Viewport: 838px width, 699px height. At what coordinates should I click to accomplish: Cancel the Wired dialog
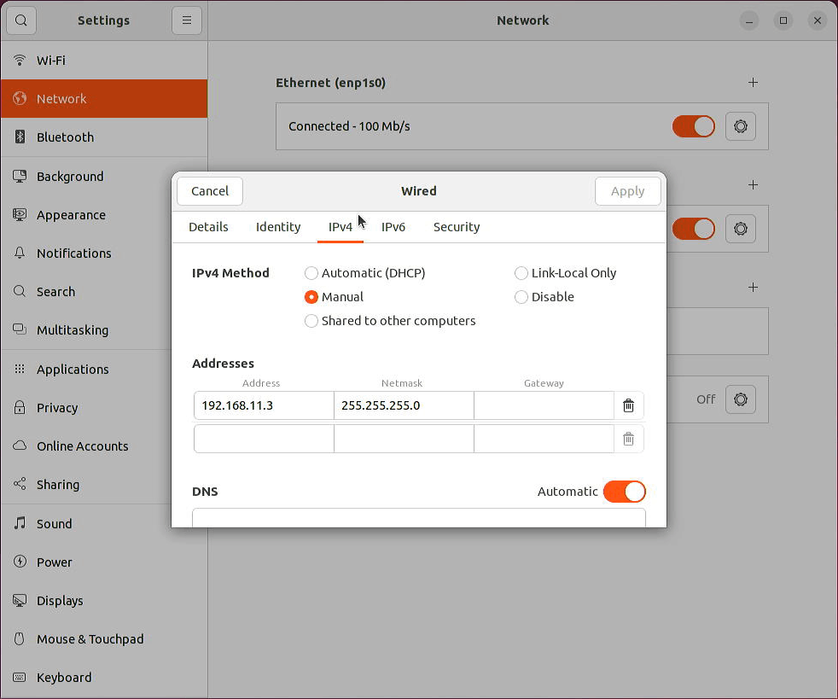[x=210, y=191]
